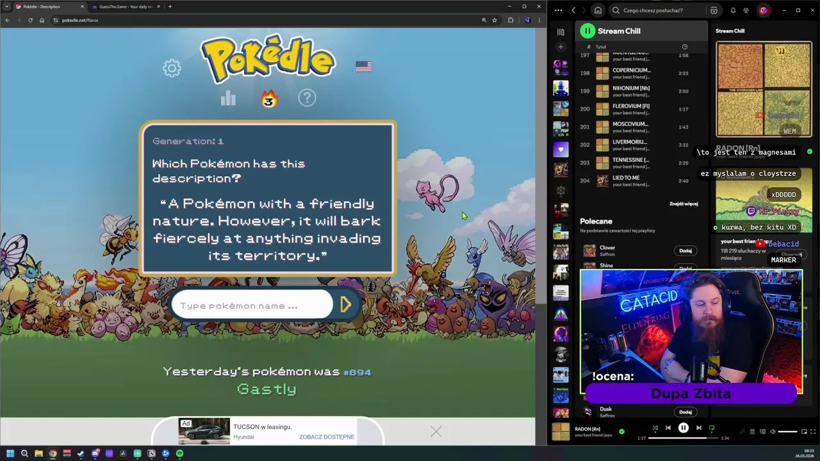Close the Hyundai Tucson ad
The width and height of the screenshot is (820, 461).
(436, 432)
